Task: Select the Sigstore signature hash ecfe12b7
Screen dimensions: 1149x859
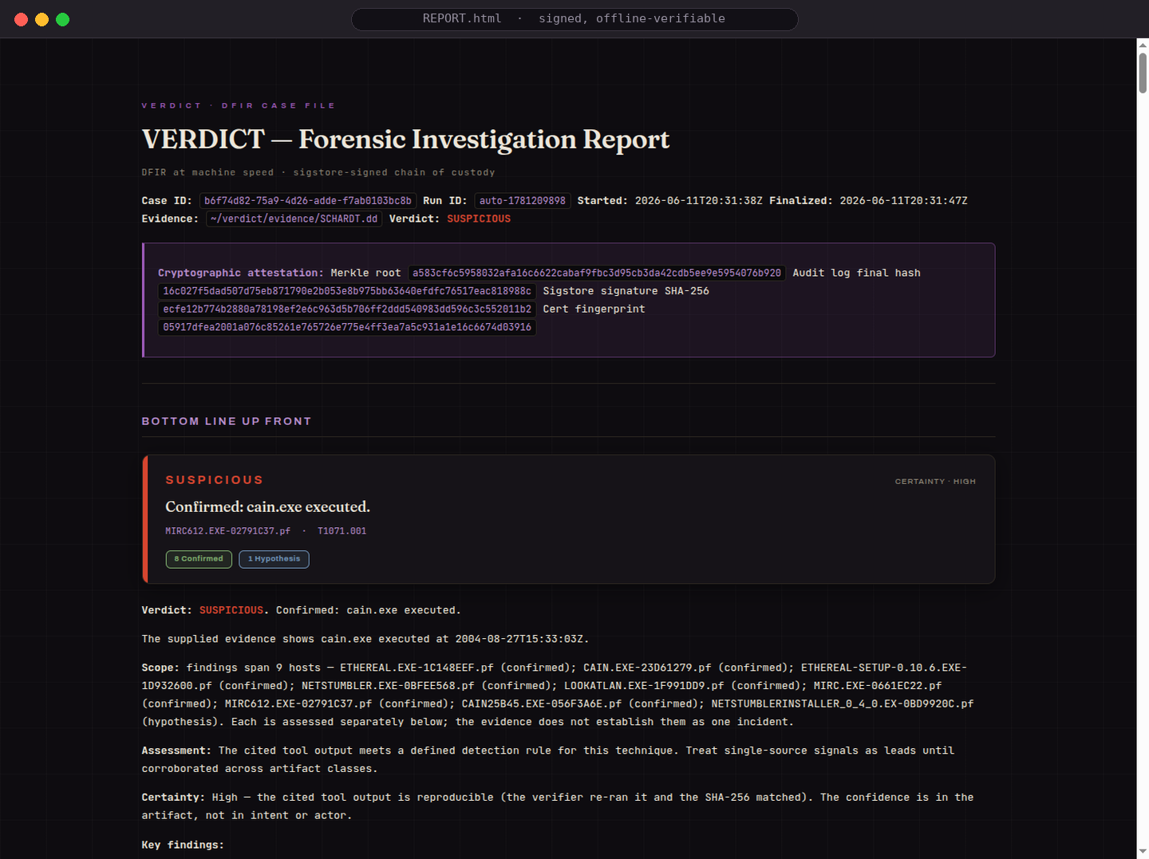Action: [347, 309]
